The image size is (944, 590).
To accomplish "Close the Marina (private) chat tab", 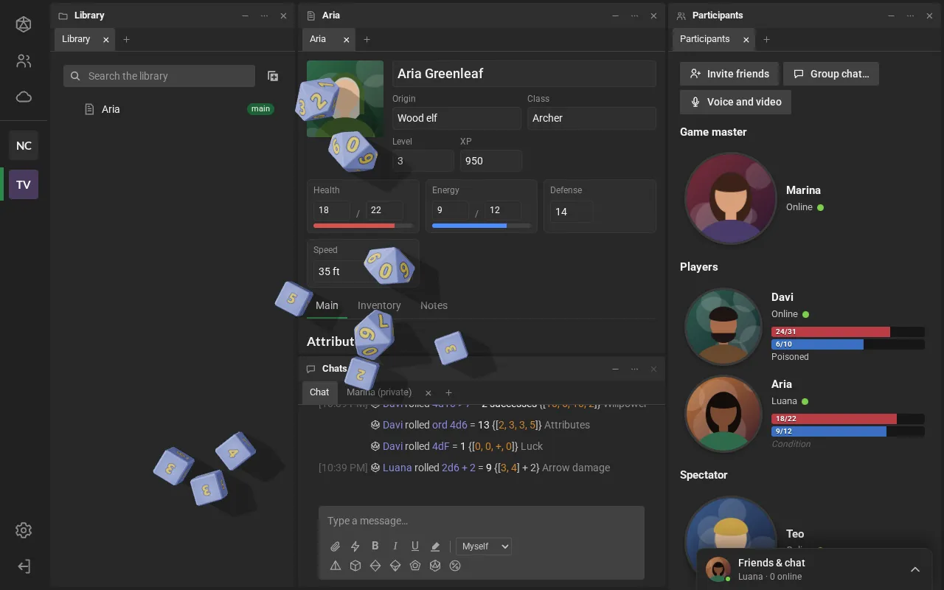I will pos(428,393).
